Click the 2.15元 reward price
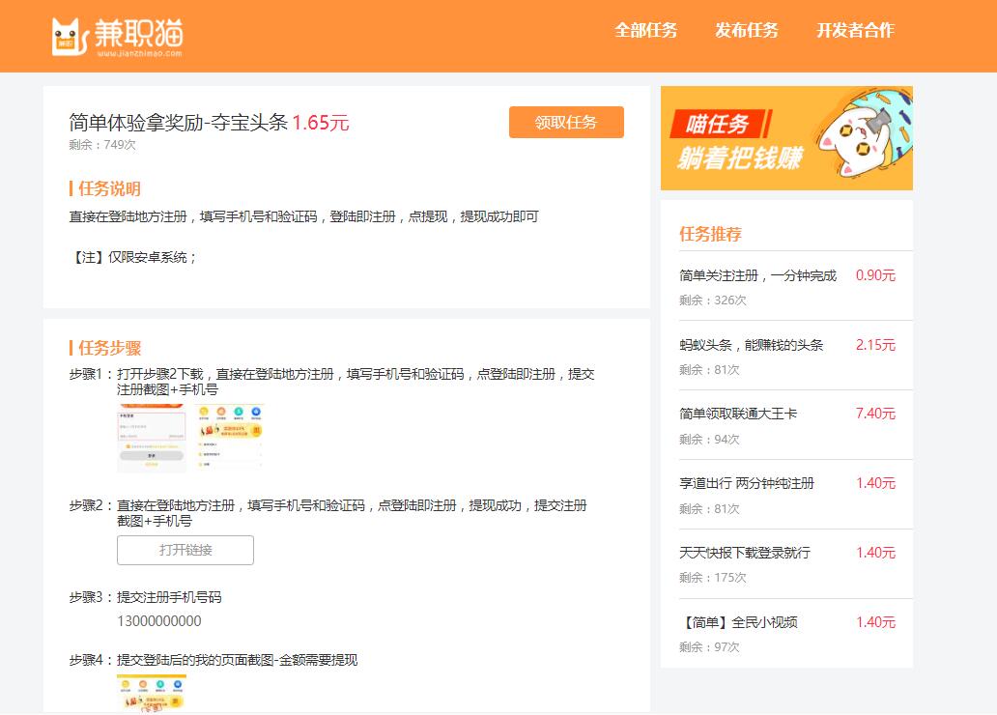 point(875,345)
